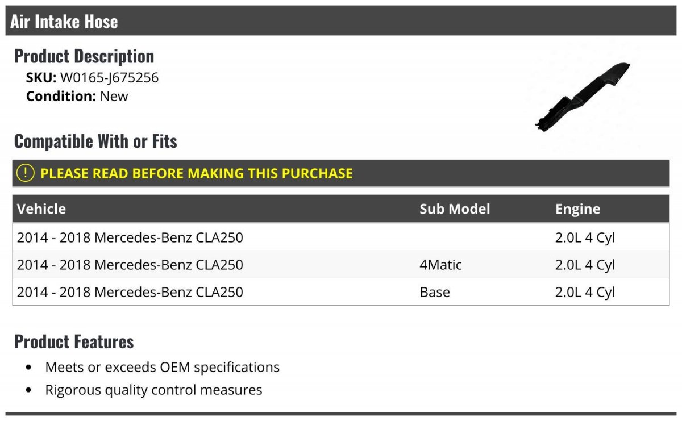Click the SKU number W0165-J675256
This screenshot has width=682, height=421.
(x=109, y=78)
